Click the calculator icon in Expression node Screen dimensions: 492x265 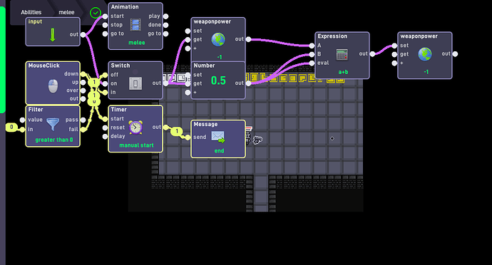342,54
